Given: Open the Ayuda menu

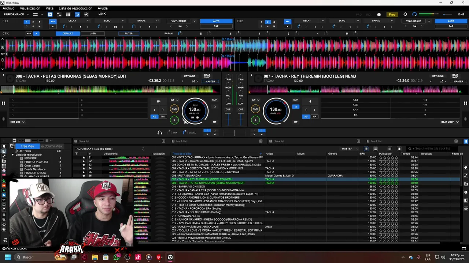Looking at the screenshot, I should coord(103,8).
